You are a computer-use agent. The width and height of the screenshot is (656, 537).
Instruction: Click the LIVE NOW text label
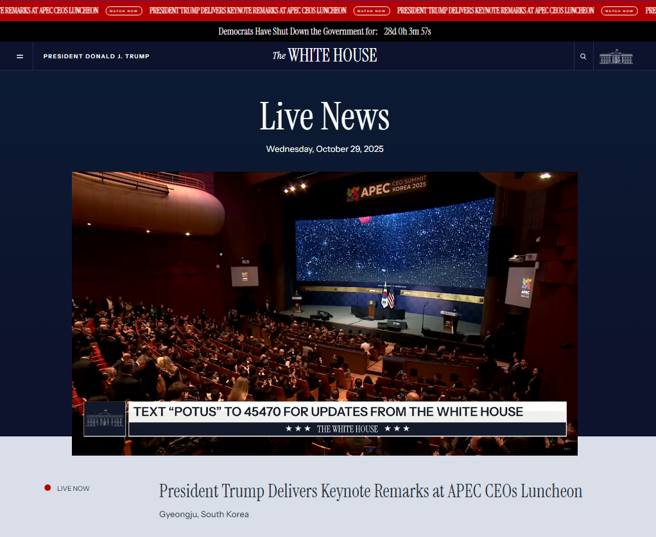click(73, 488)
